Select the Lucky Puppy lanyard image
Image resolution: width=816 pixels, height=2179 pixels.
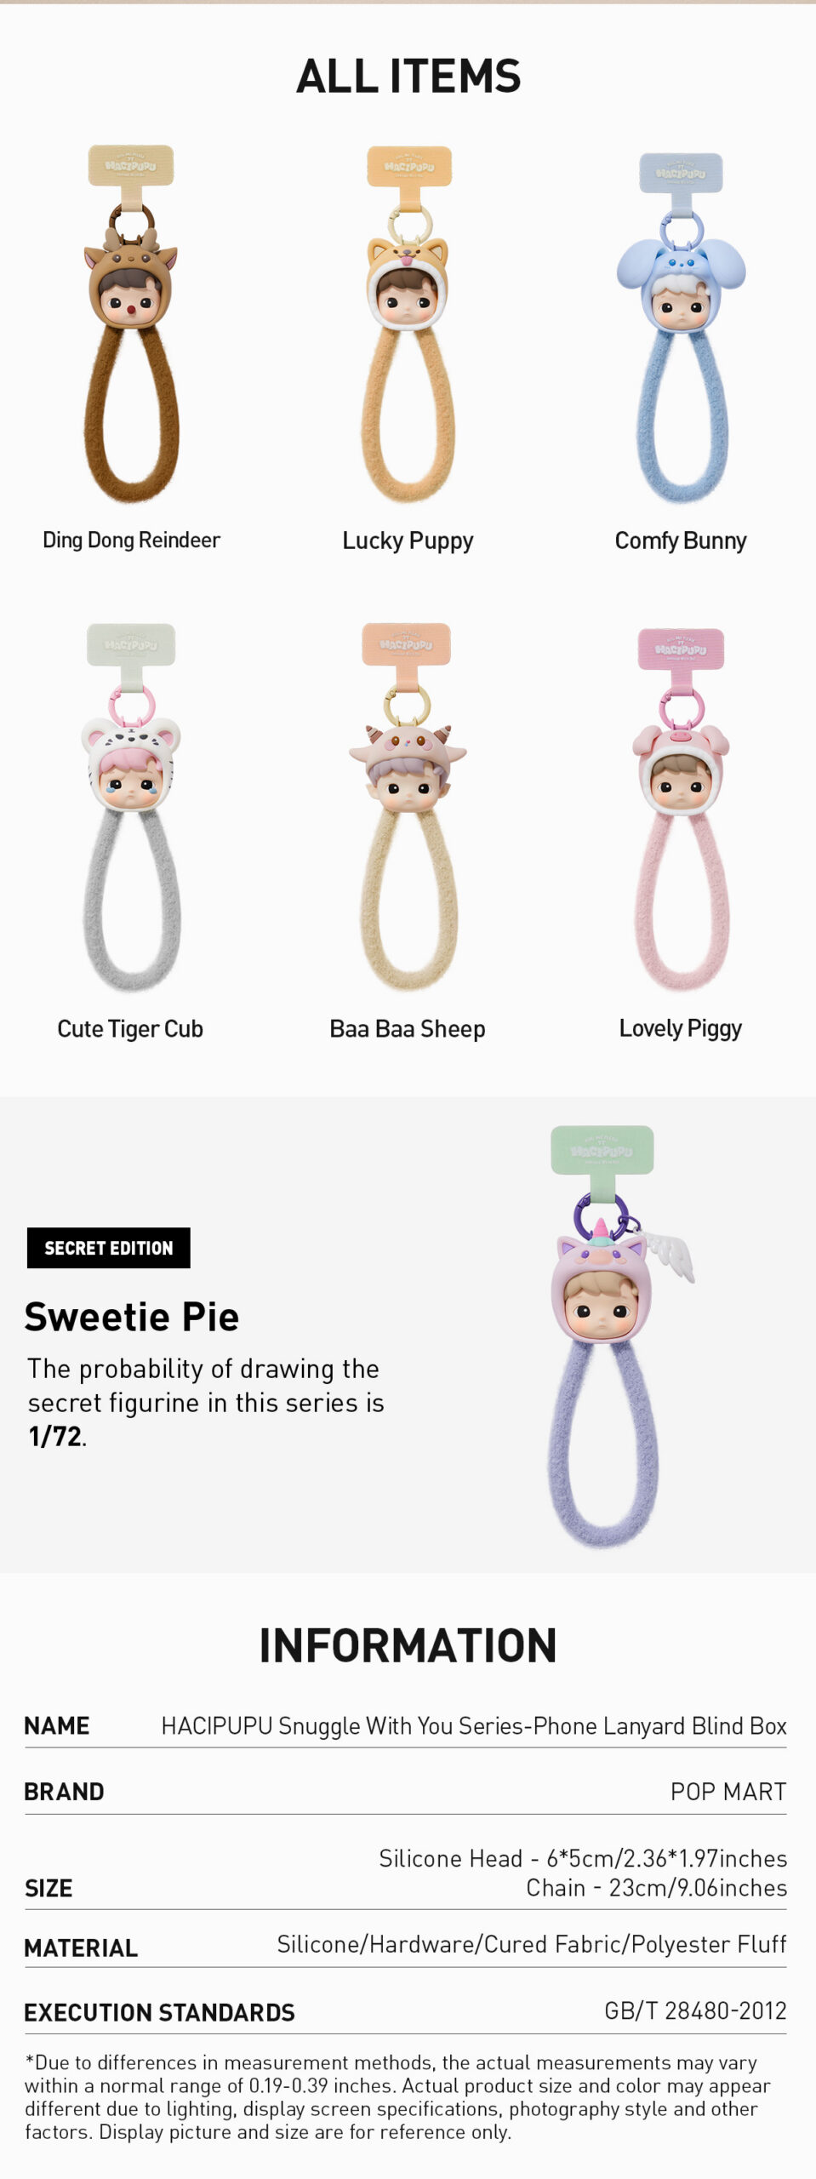pyautogui.click(x=408, y=323)
